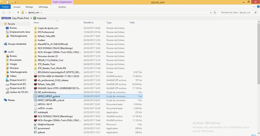Select mibibsplit application icon
The height and width of the screenshot is (136, 260).
(35, 112)
